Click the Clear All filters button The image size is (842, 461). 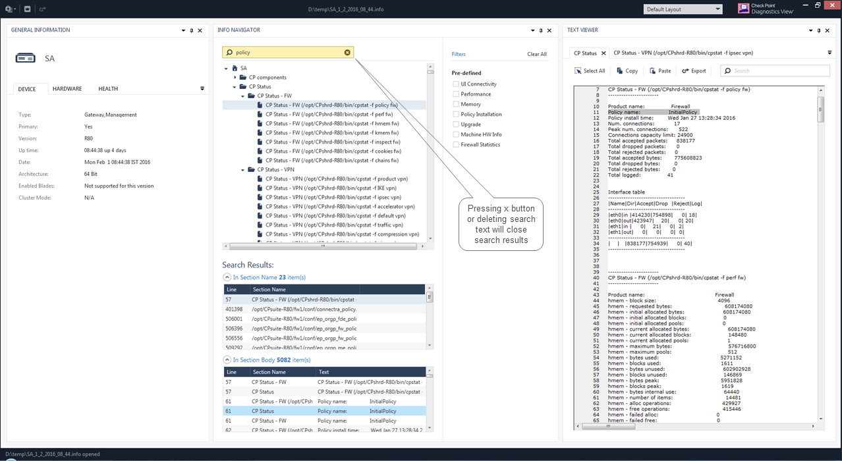click(x=537, y=55)
